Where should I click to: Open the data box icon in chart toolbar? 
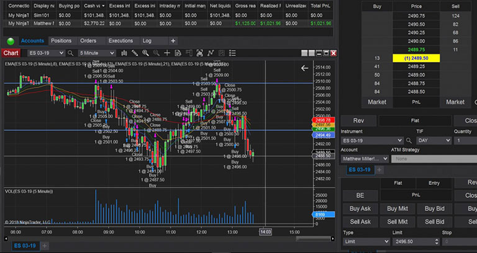pos(178,53)
